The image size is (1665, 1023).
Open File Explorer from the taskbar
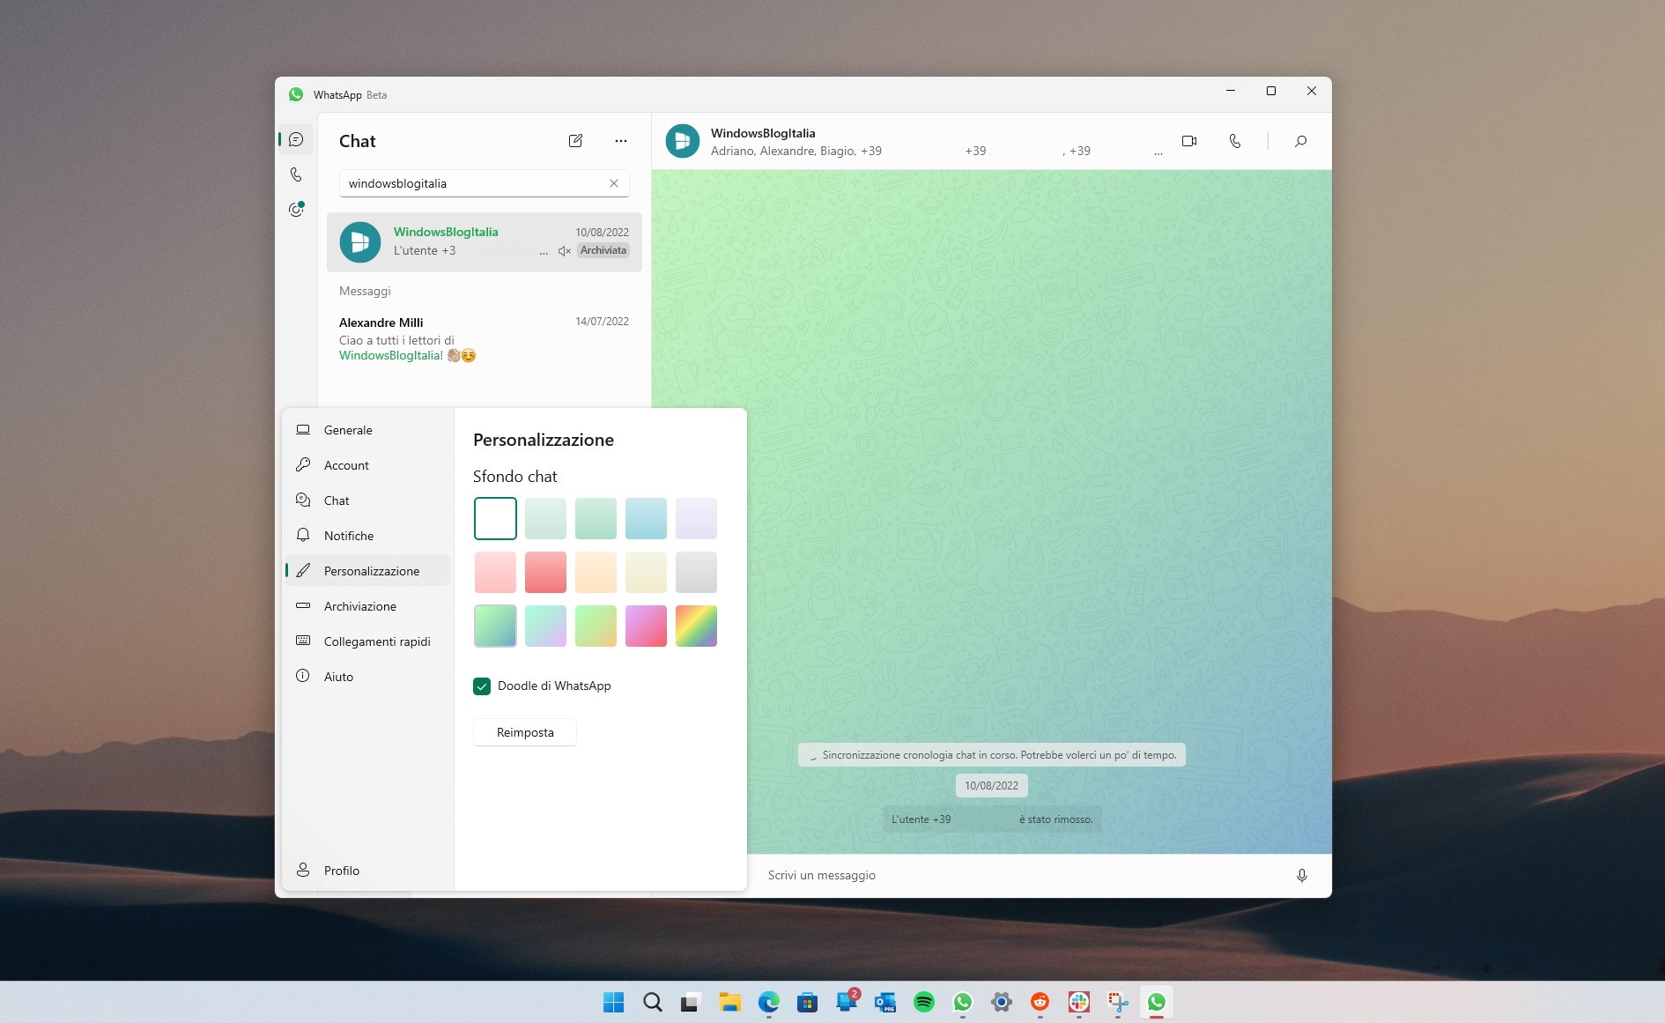(729, 1002)
